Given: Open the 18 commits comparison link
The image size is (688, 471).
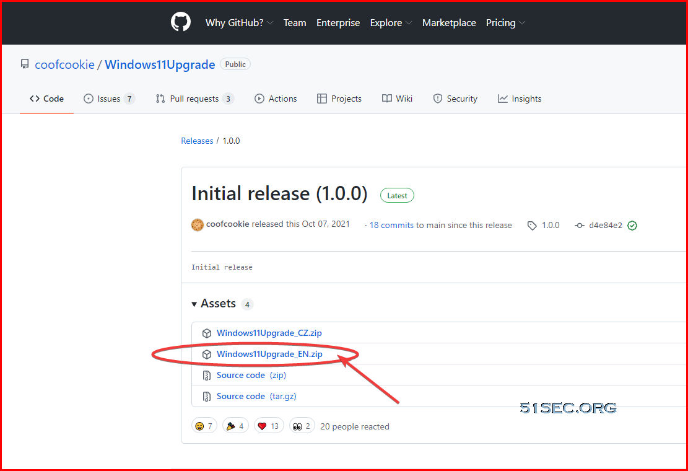Looking at the screenshot, I should [391, 225].
